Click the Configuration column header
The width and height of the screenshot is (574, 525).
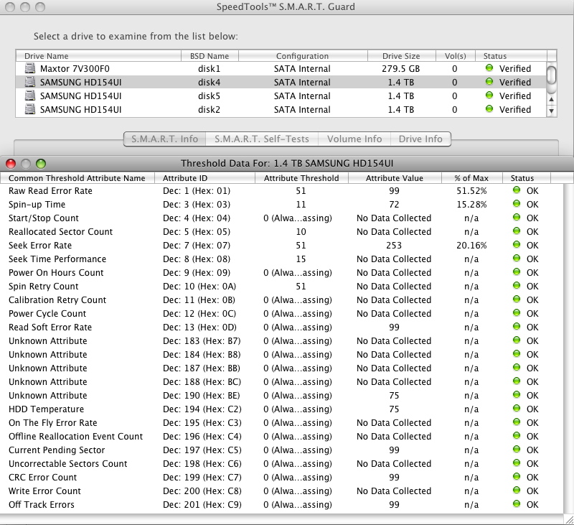(x=303, y=56)
